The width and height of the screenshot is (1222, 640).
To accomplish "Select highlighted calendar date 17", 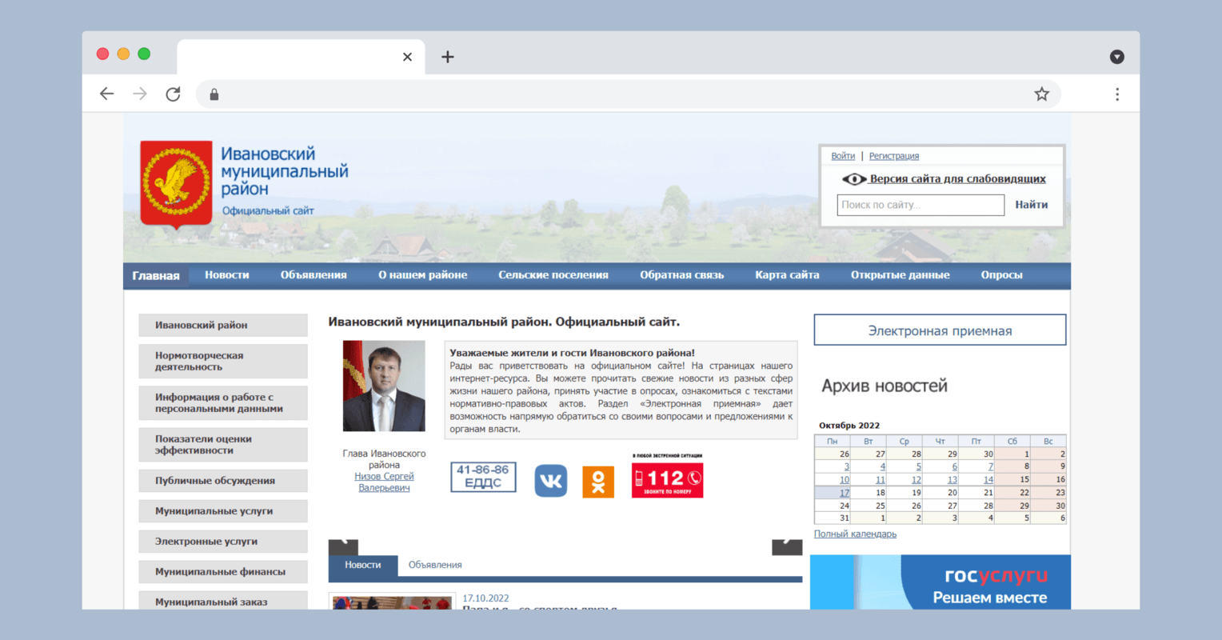I will (844, 493).
